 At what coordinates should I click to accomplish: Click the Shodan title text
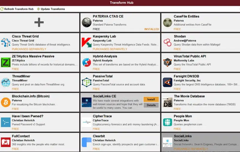coord(180,36)
